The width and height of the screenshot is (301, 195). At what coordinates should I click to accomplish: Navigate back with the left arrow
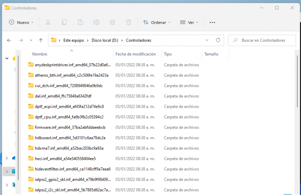click(9, 40)
